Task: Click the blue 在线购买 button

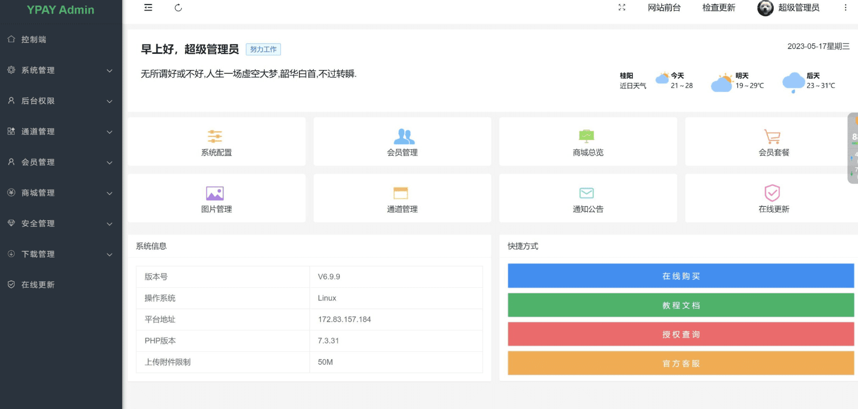Action: coord(681,276)
